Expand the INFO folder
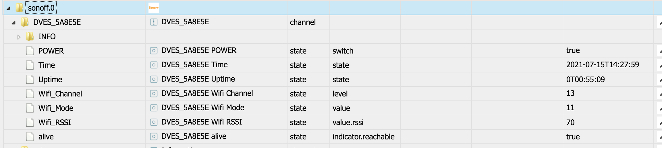 click(19, 37)
